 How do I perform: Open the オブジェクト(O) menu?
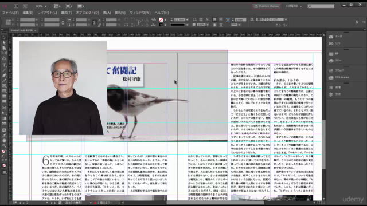tap(87, 13)
